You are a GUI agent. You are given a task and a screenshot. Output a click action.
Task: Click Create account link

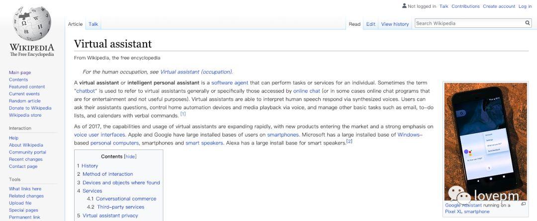pyautogui.click(x=499, y=6)
